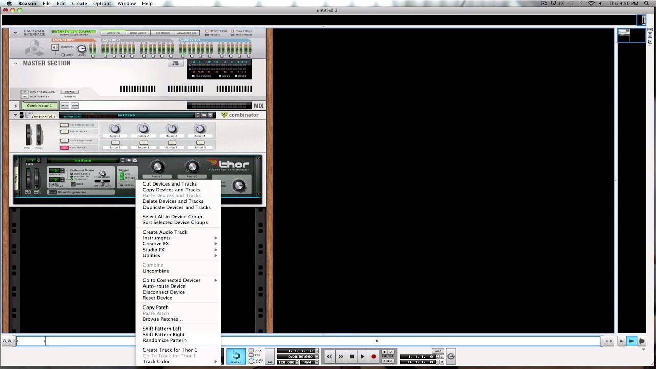Open the Track Color submenu
This screenshot has width=656, height=369.
click(178, 362)
